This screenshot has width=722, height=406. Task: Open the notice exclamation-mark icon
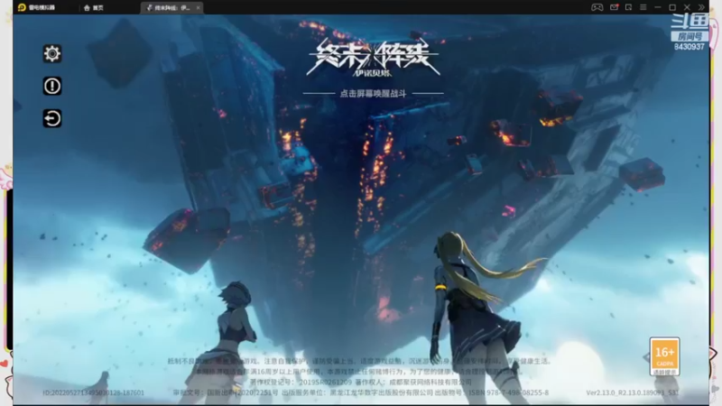(52, 86)
